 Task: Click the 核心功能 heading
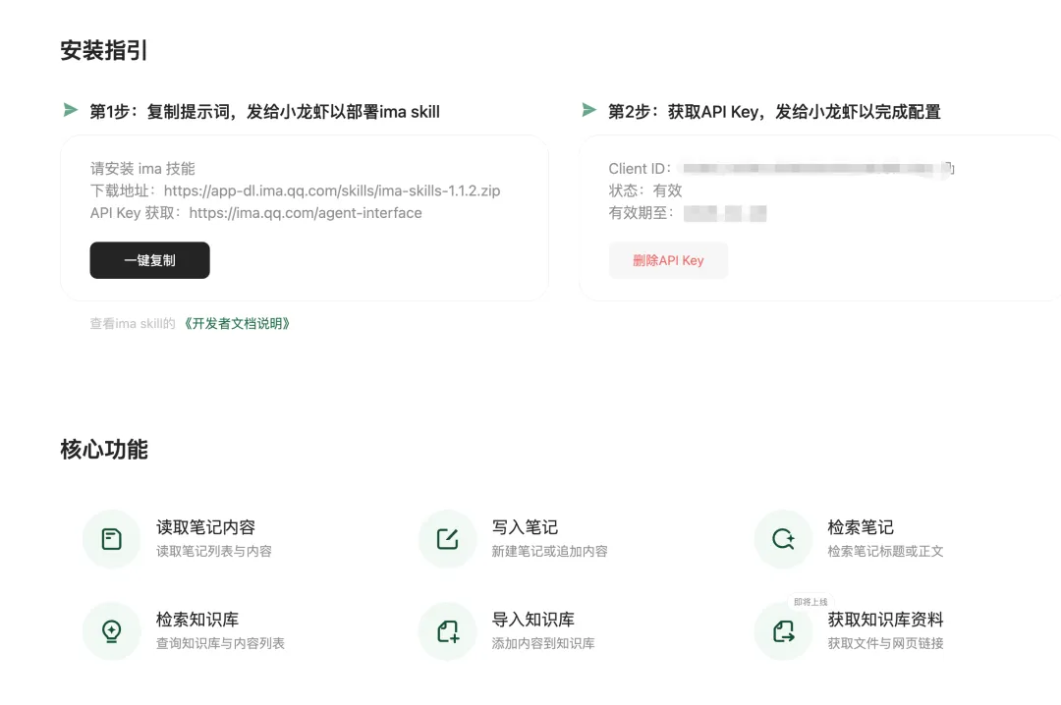click(104, 450)
